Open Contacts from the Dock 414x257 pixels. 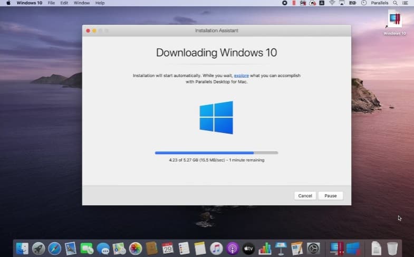click(151, 249)
